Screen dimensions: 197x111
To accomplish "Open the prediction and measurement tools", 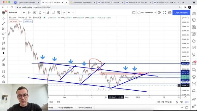I will click(3, 48).
